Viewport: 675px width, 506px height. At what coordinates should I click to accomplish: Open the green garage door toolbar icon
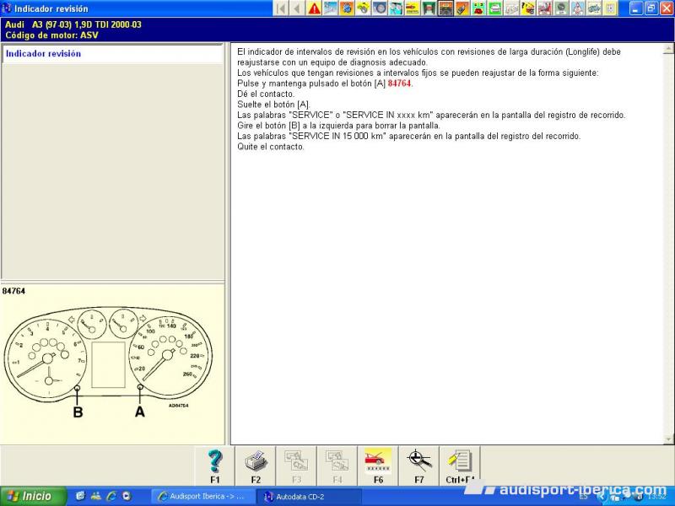coord(429,8)
